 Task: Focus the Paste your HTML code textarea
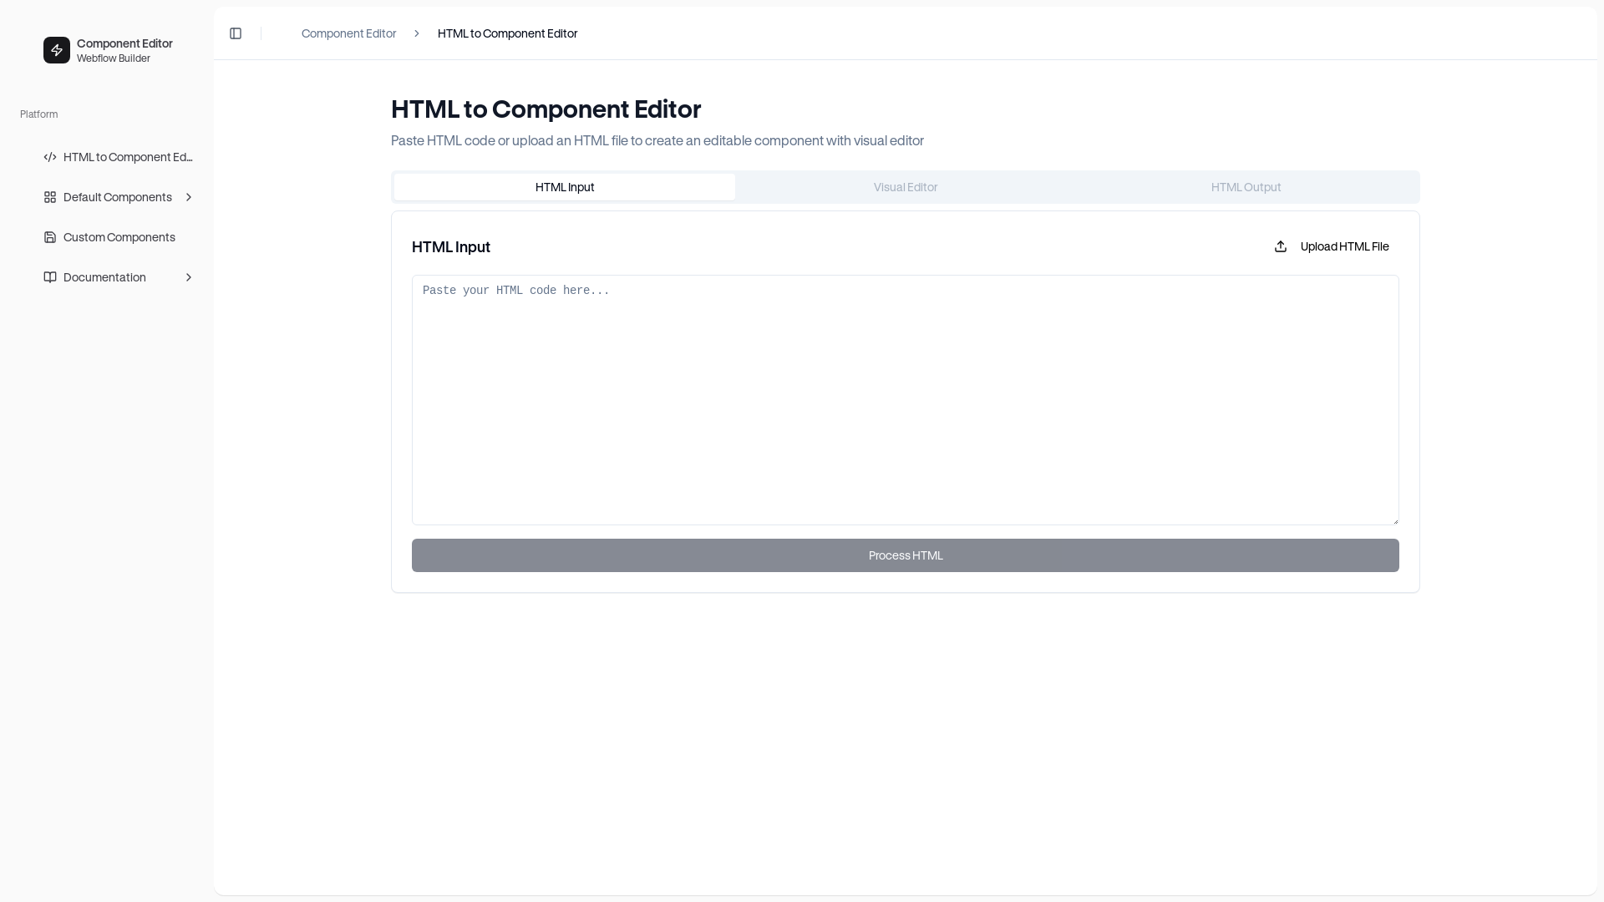click(x=906, y=400)
